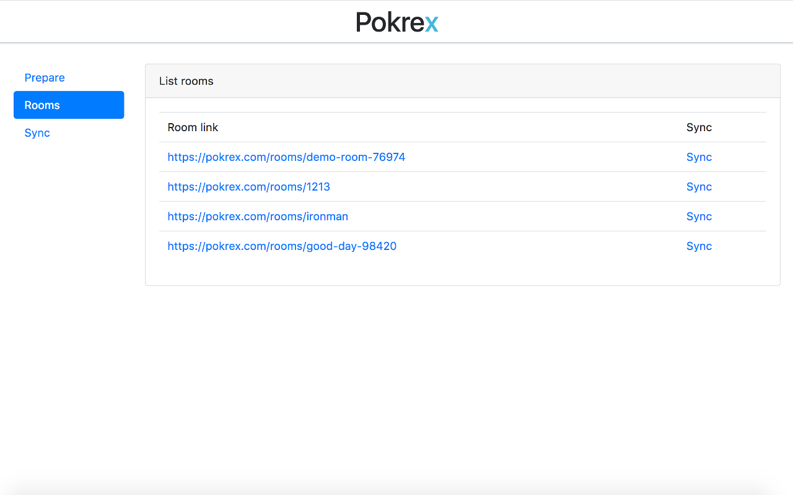
Task: Click the Pokrex logo in the header
Action: pos(397,22)
